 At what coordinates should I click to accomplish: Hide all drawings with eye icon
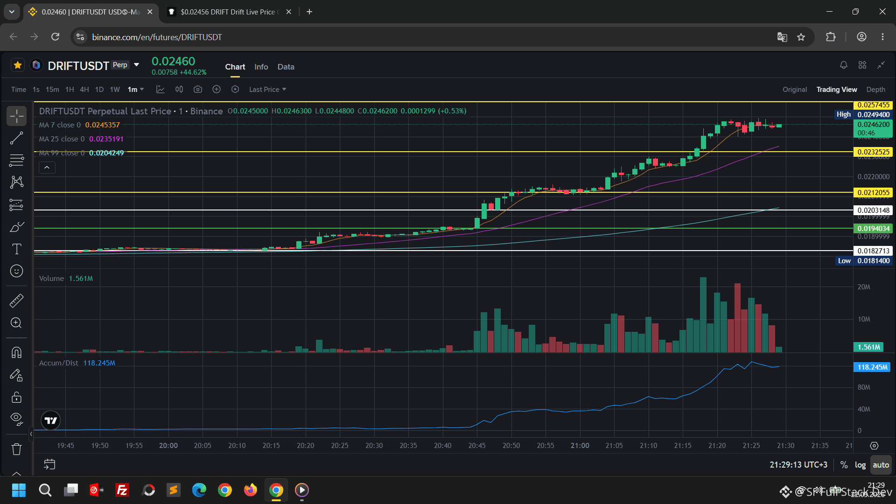tap(16, 420)
